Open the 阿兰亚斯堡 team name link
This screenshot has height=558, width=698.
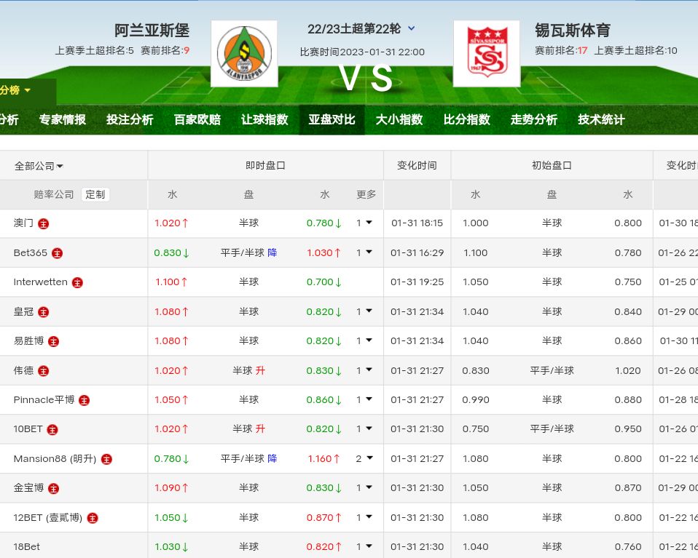pyautogui.click(x=152, y=31)
